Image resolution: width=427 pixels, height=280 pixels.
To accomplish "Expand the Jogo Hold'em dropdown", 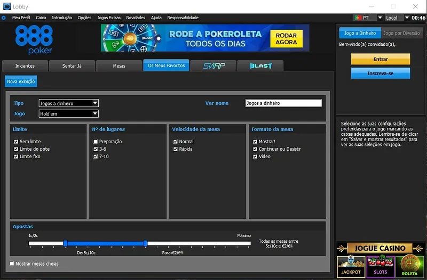I will point(68,113).
